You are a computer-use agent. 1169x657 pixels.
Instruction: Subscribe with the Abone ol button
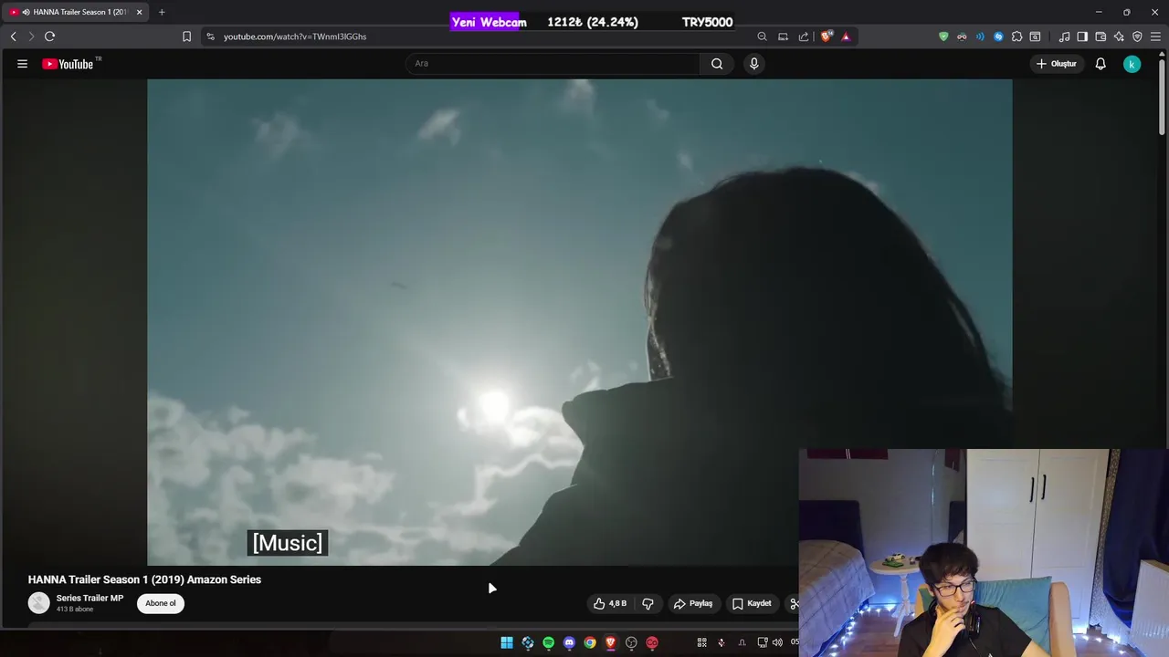(x=161, y=603)
